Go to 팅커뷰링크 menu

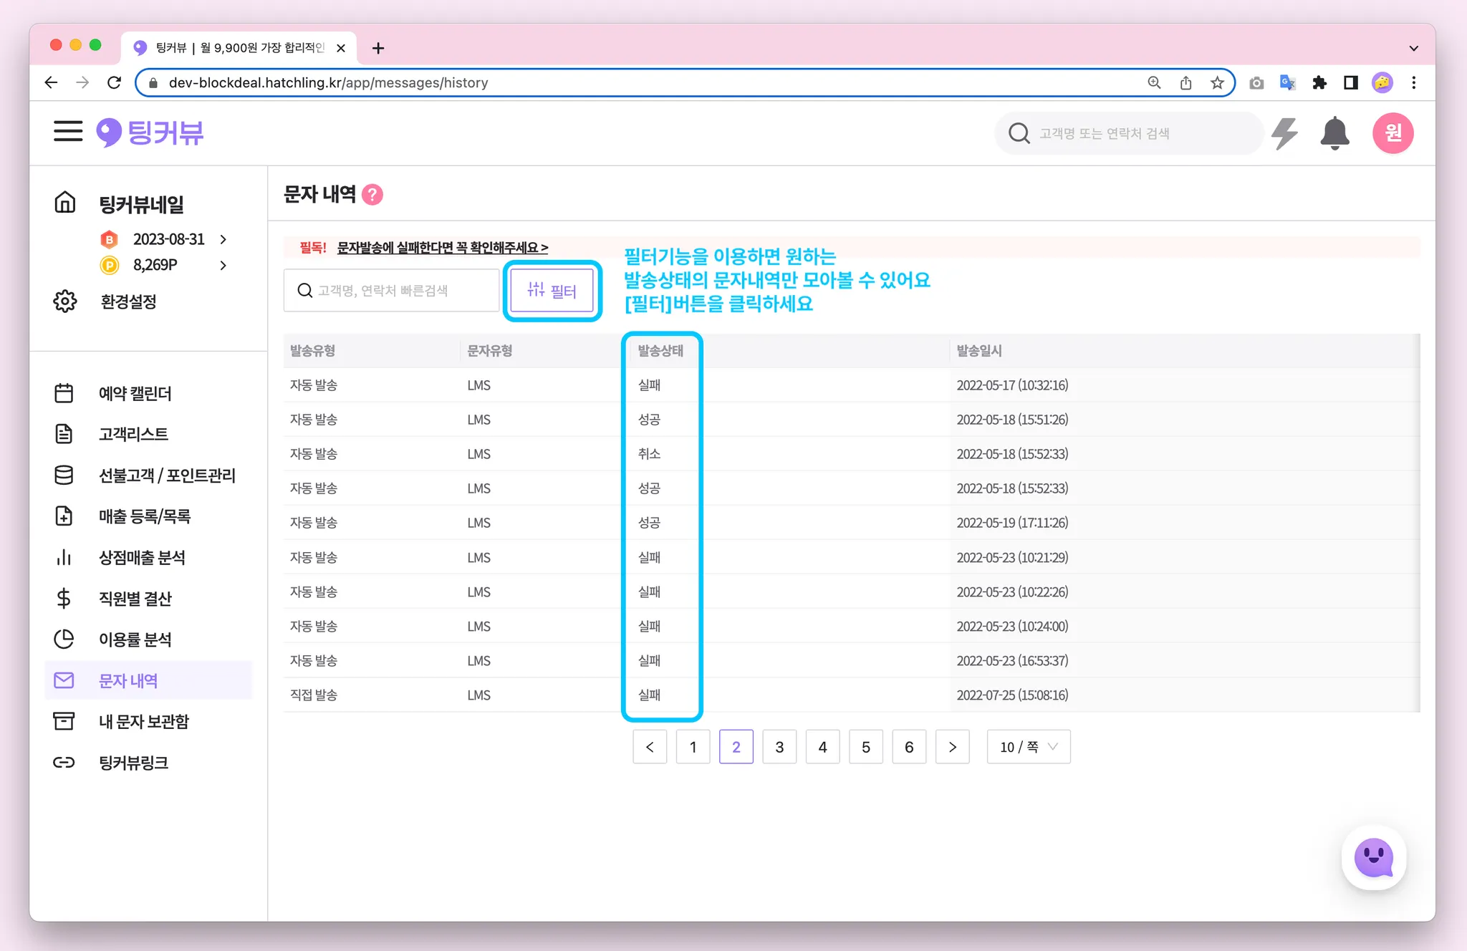[133, 763]
